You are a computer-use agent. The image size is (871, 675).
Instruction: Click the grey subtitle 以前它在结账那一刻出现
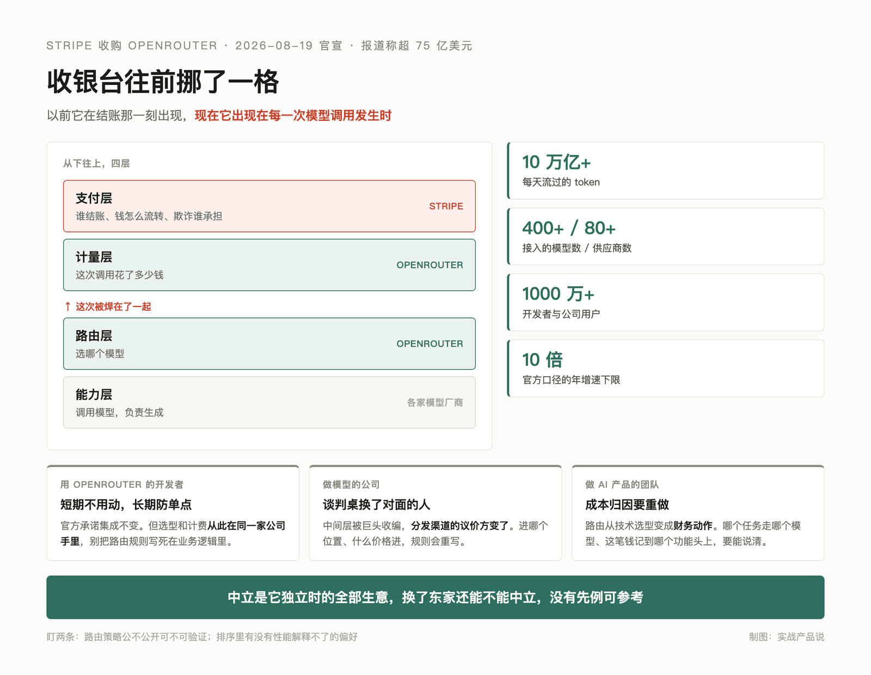point(114,115)
